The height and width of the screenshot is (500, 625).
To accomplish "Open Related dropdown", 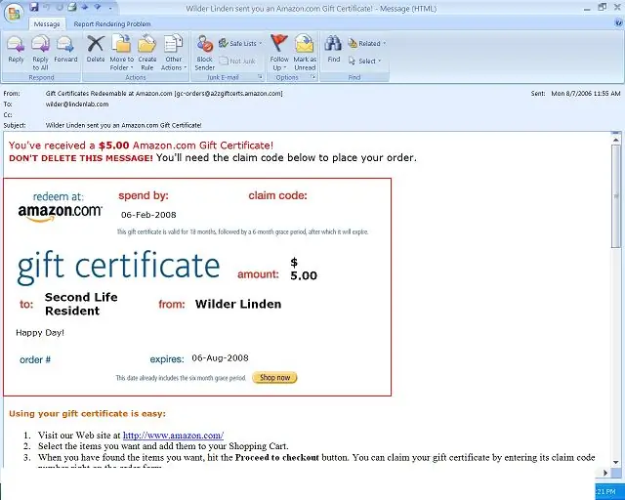I will tap(367, 43).
